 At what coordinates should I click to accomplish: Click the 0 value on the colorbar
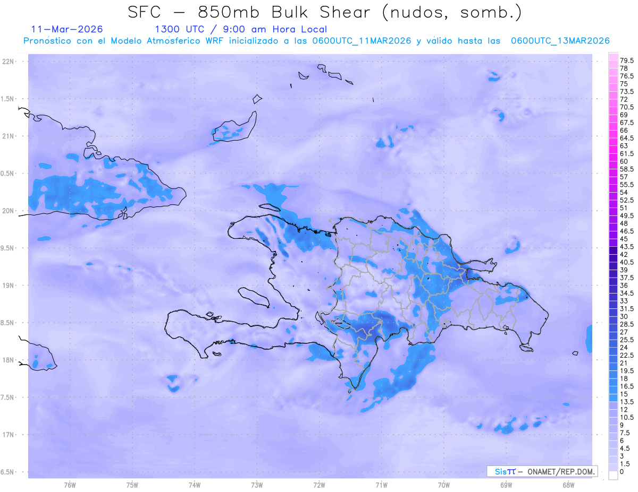point(622,472)
